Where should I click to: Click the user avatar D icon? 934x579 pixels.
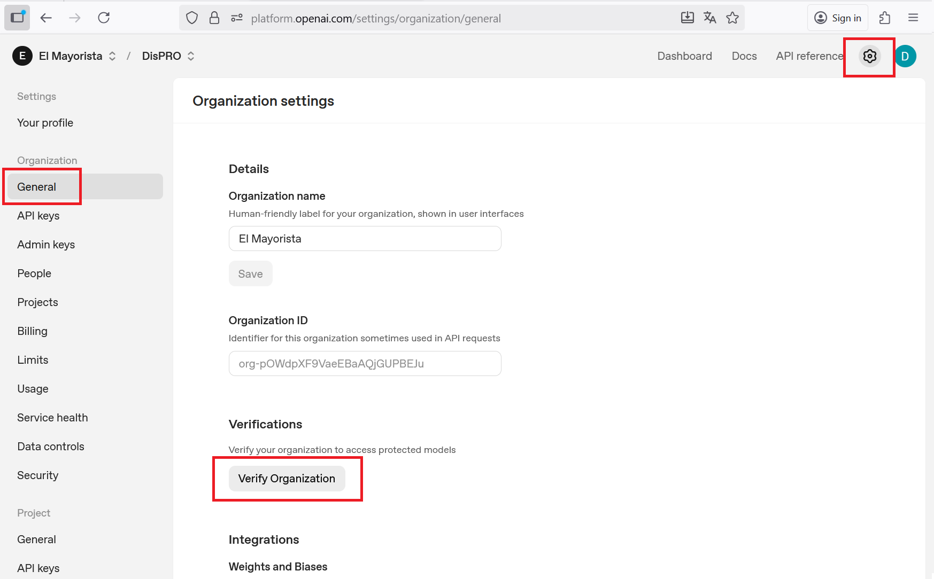905,56
